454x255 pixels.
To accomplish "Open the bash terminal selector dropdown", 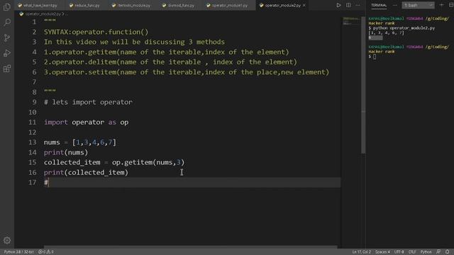I will tap(418, 5).
